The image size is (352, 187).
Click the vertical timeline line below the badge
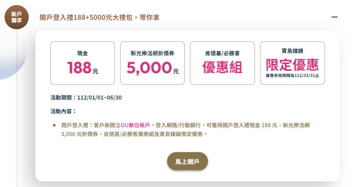pyautogui.click(x=17, y=108)
